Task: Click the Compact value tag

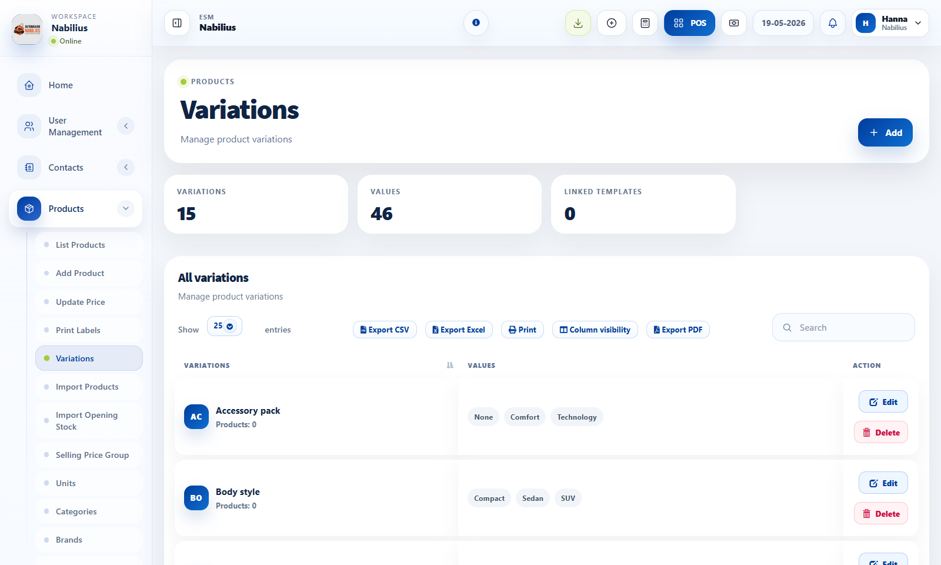Action: pos(489,498)
